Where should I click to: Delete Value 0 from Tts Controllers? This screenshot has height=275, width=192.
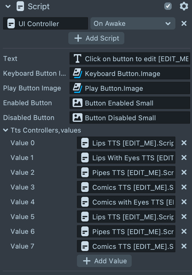(x=184, y=143)
